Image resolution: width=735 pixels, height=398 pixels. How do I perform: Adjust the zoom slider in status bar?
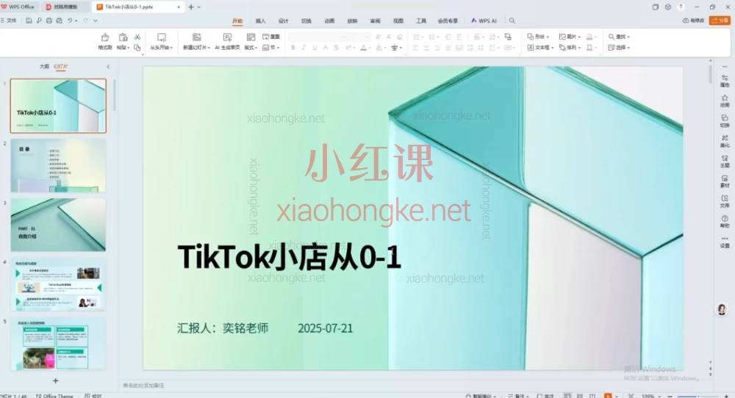click(698, 396)
